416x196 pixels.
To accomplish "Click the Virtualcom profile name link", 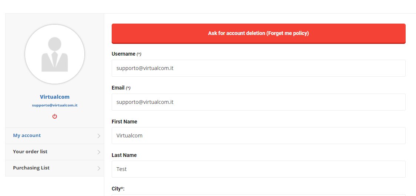I will coord(55,97).
